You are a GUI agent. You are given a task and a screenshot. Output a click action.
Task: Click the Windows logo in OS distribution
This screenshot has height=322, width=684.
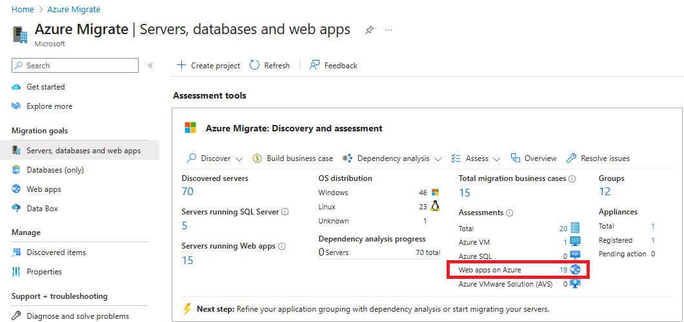435,193
